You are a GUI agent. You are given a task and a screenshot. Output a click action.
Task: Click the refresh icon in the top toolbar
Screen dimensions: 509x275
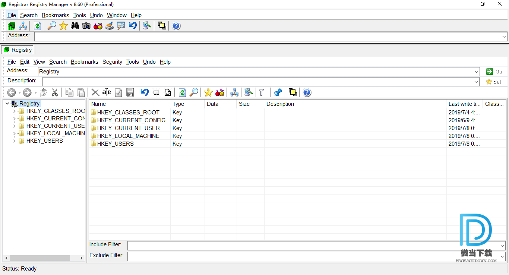(x=37, y=26)
